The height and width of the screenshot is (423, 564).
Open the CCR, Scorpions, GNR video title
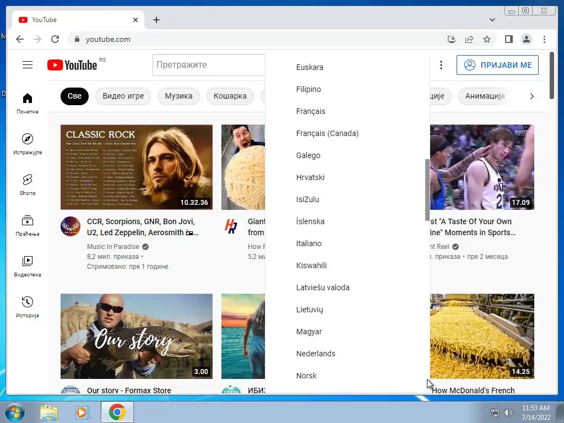(143, 227)
